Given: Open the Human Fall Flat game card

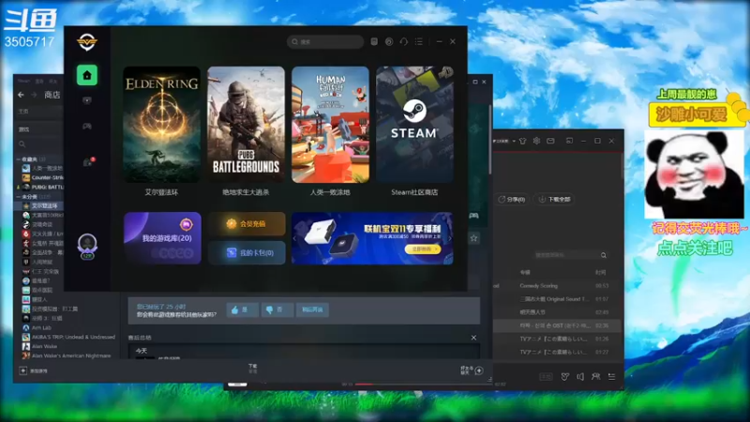Looking at the screenshot, I should (330, 125).
